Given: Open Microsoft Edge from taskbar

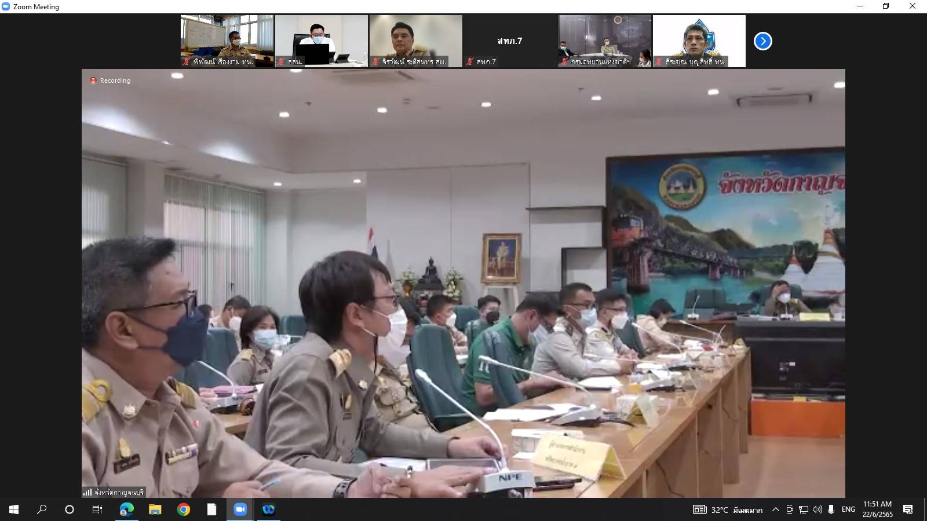Looking at the screenshot, I should point(126,509).
